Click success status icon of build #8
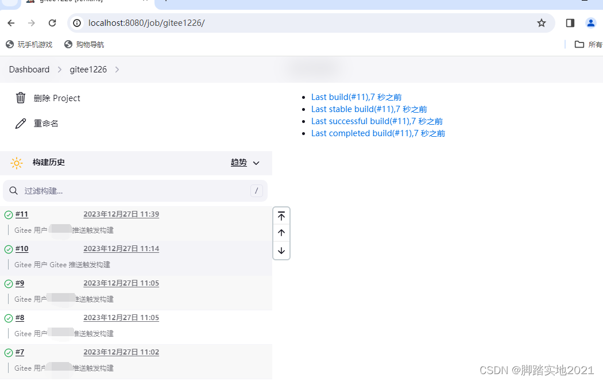 coord(9,318)
